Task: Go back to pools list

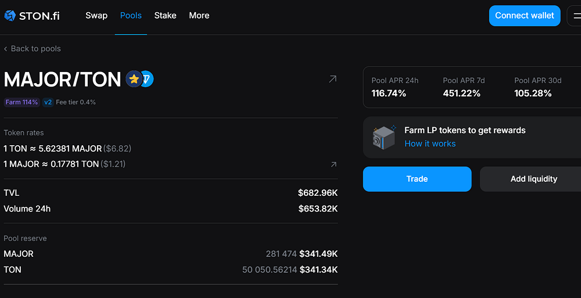Action: pos(35,49)
